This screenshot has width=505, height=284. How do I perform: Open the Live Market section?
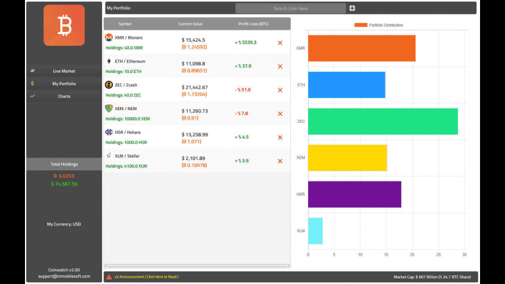pos(64,71)
